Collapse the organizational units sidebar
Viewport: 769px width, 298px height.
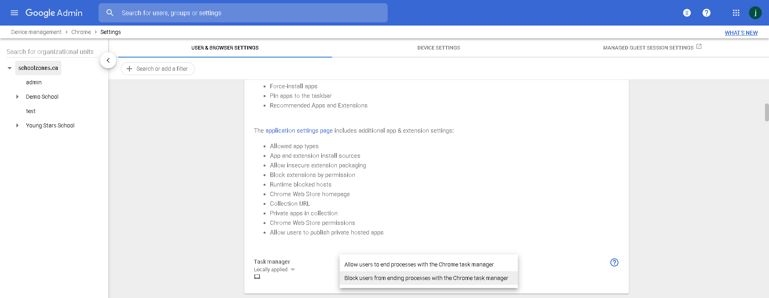[108, 60]
